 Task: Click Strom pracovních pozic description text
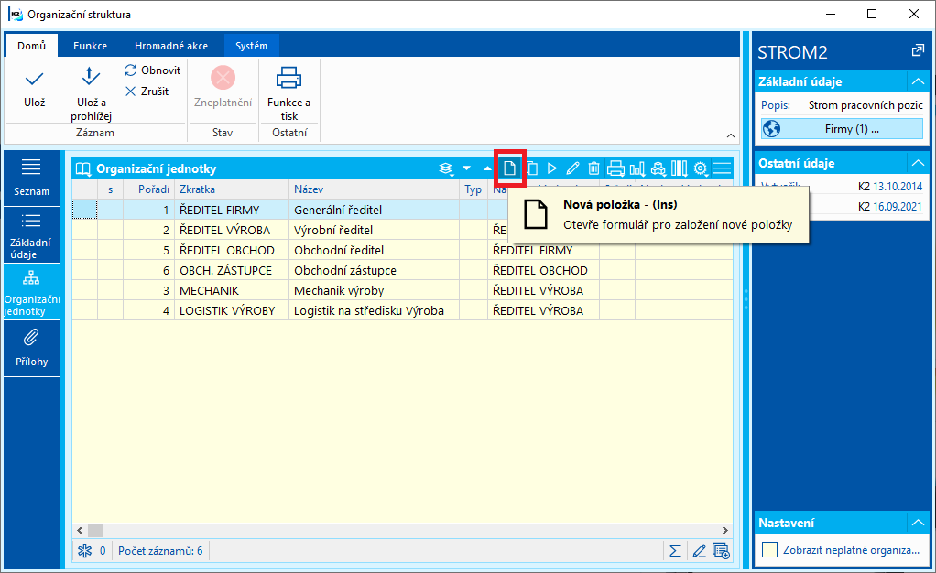tap(865, 105)
